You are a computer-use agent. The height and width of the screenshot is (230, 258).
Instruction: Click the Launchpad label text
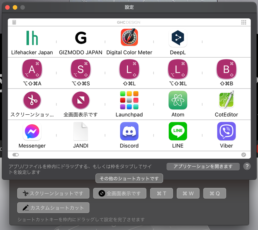(129, 115)
